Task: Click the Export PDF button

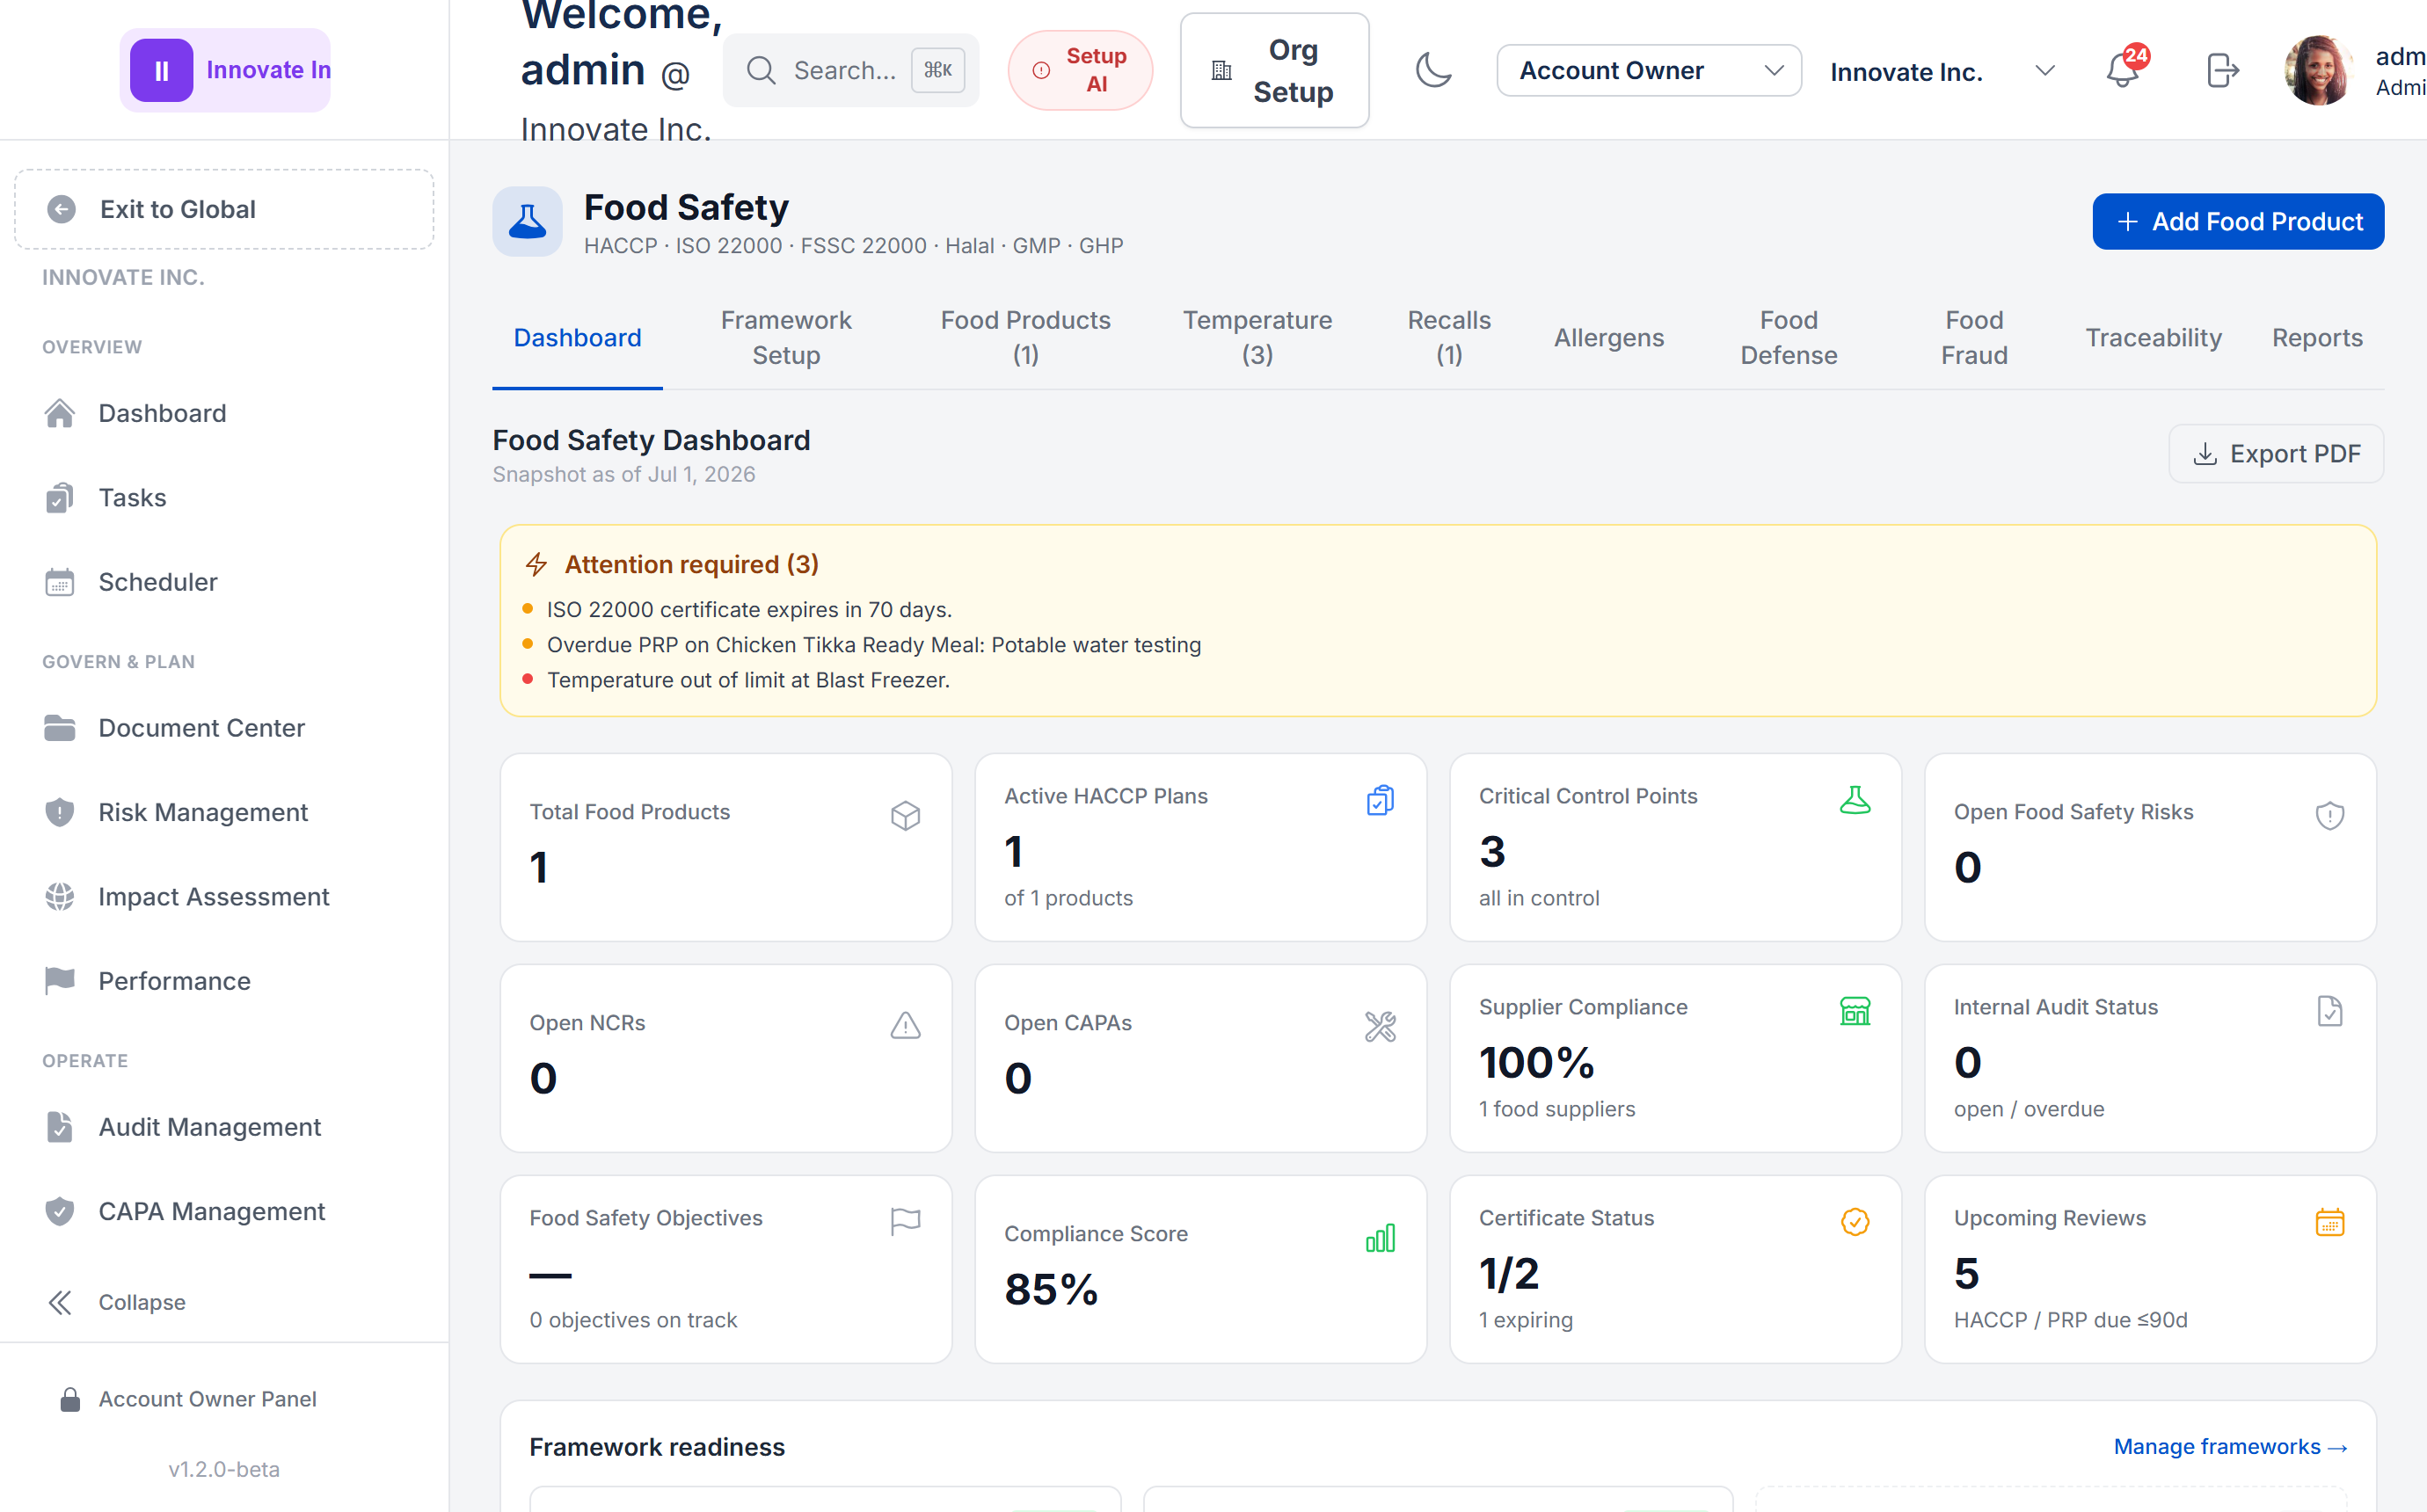Action: (2276, 453)
